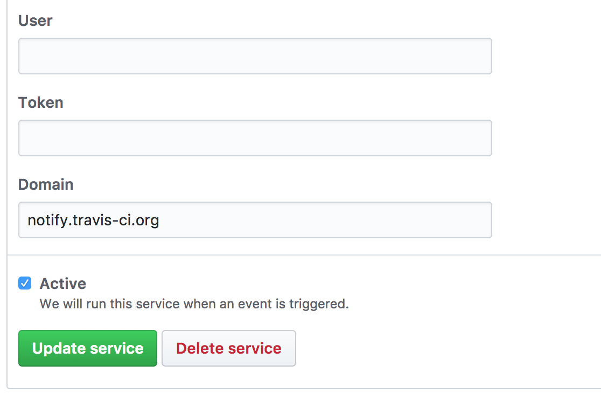Click the bold Active label text
Image resolution: width=601 pixels, height=400 pixels.
coord(63,284)
